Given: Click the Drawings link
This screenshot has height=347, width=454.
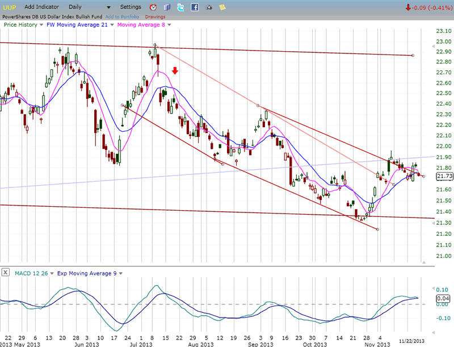Looking at the screenshot, I should click(155, 16).
